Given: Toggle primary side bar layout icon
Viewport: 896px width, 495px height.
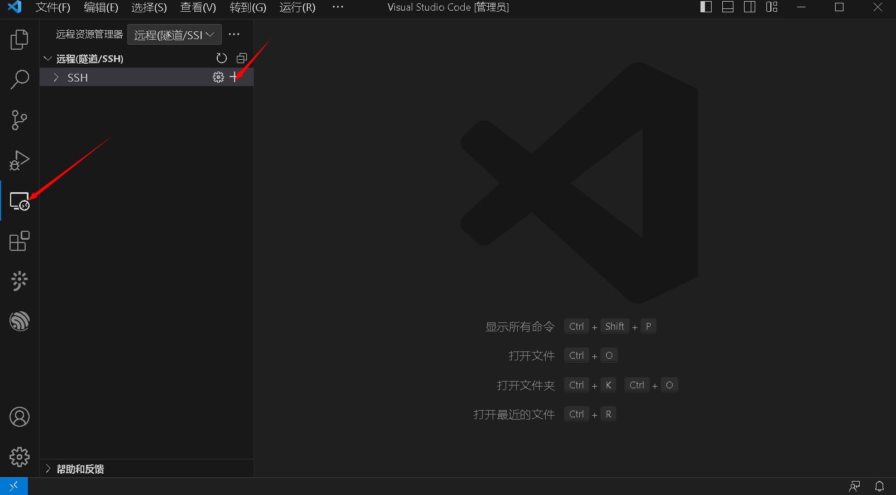Looking at the screenshot, I should (x=706, y=7).
